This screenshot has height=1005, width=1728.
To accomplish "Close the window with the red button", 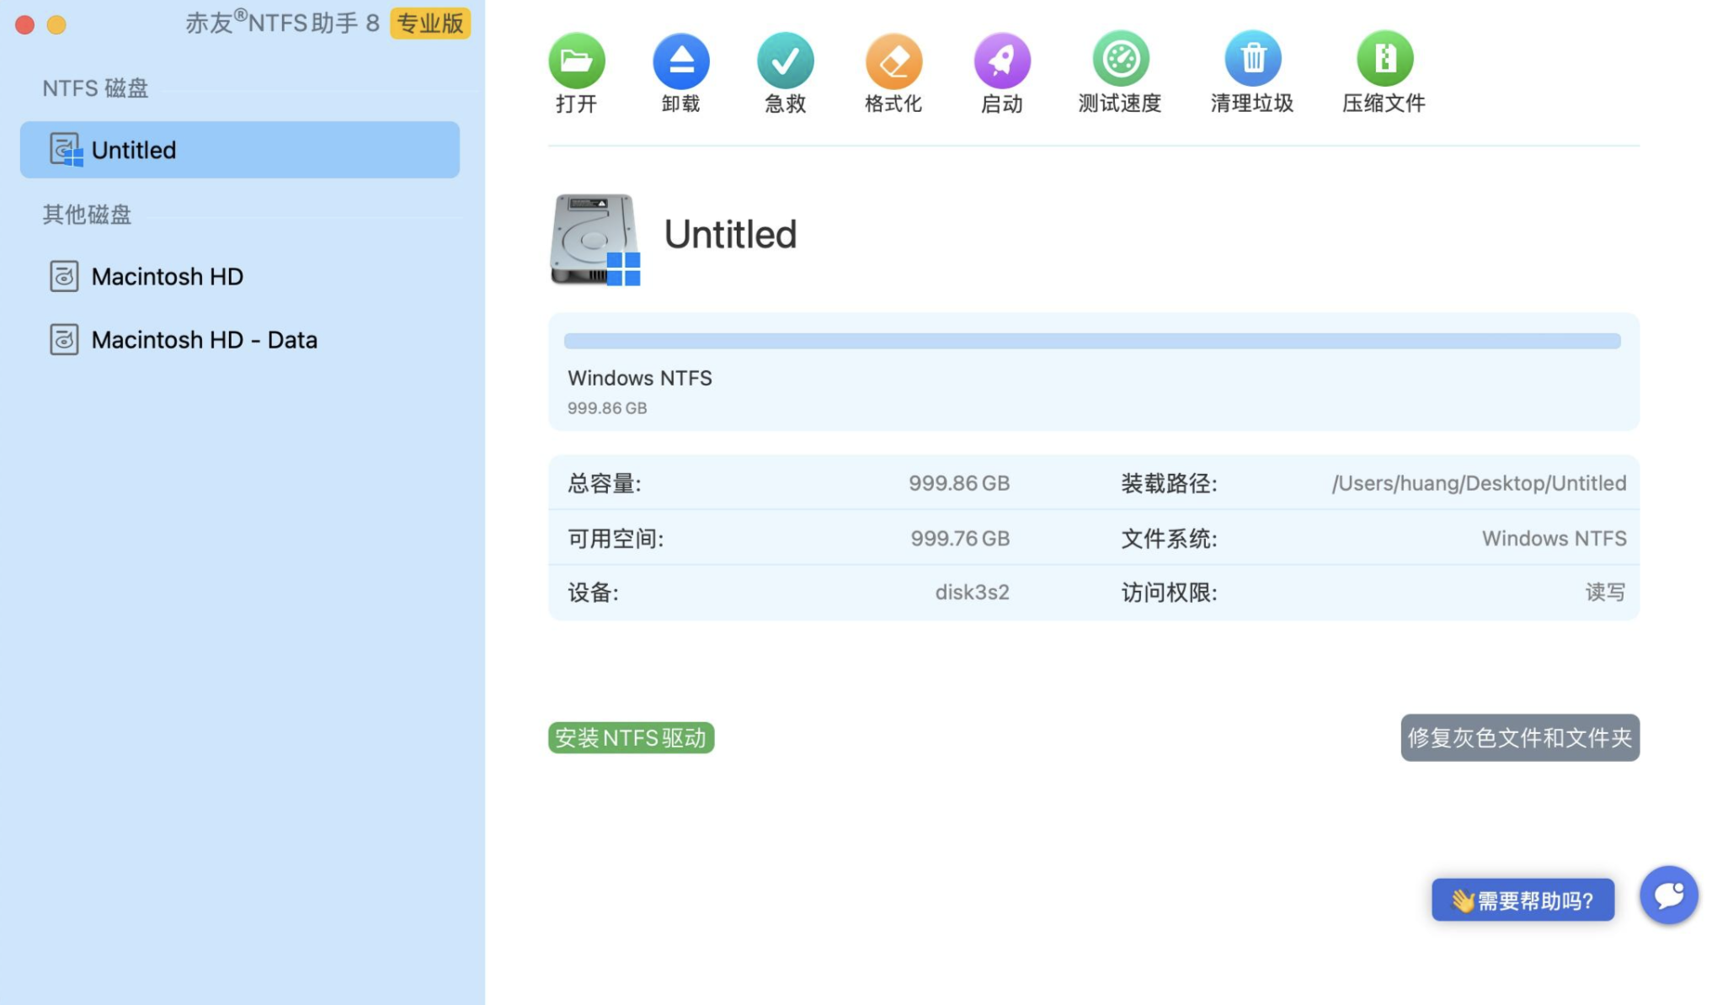I will coord(25,24).
